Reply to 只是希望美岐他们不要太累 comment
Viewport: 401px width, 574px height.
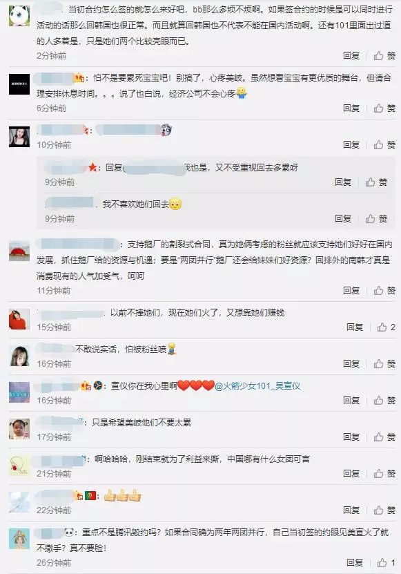tap(351, 437)
